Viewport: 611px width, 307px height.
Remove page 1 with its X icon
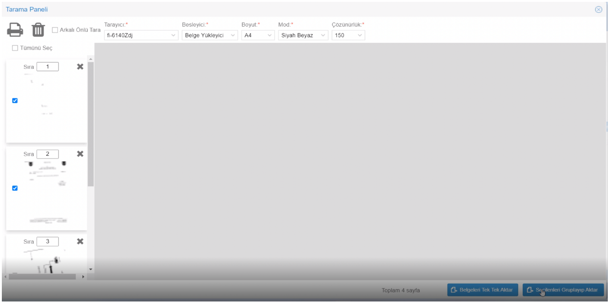click(80, 67)
